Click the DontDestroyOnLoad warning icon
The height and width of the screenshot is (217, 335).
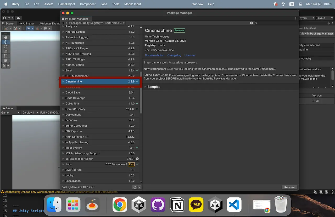[3, 192]
